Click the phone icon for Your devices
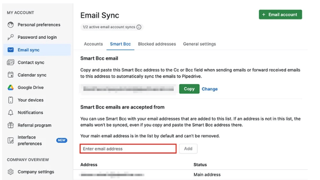Viewport: 320px width, 180px height. tap(11, 100)
